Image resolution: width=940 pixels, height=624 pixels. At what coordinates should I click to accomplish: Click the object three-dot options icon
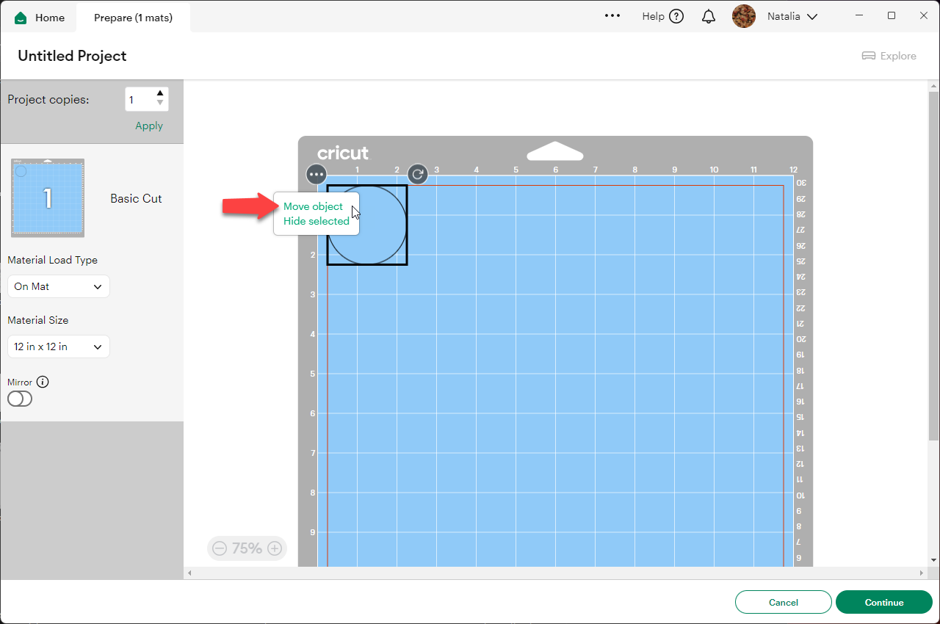[x=317, y=175]
